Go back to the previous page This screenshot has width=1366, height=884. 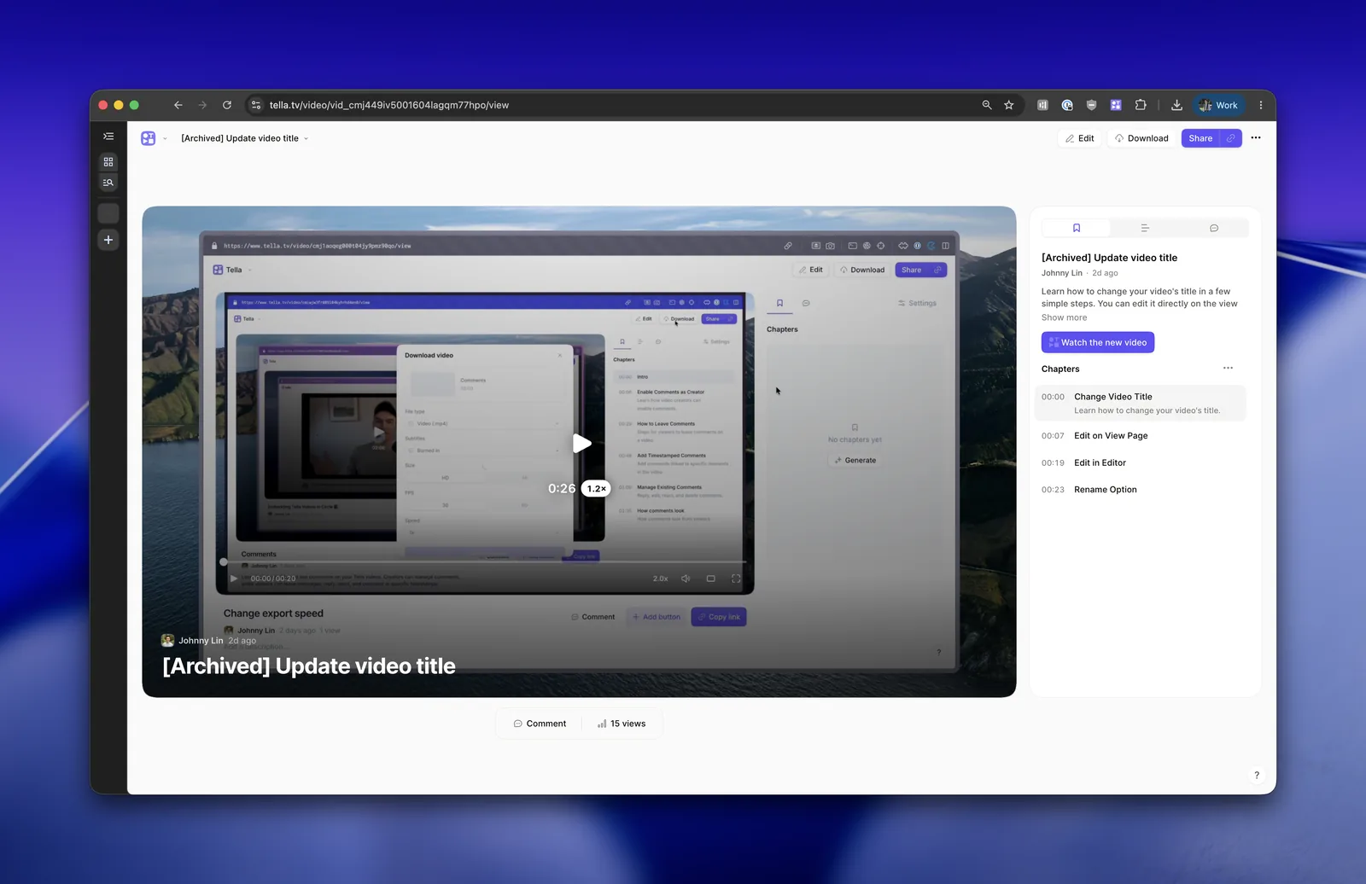tap(178, 105)
